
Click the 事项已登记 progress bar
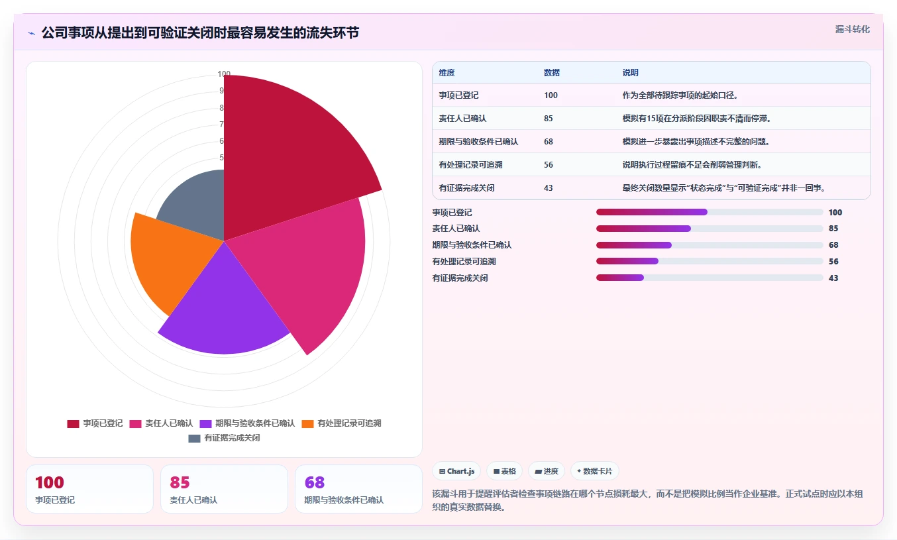pos(710,212)
